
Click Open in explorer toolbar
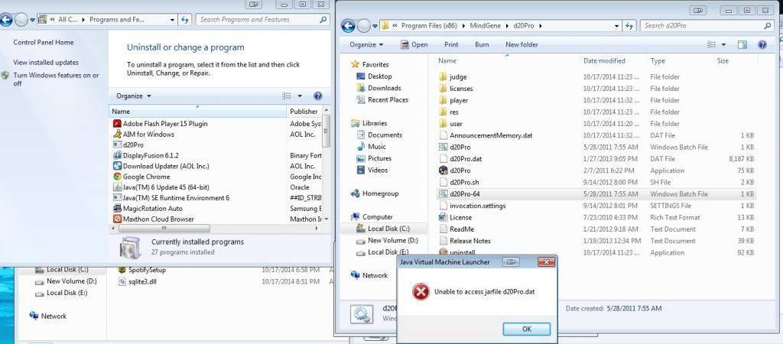click(x=414, y=44)
